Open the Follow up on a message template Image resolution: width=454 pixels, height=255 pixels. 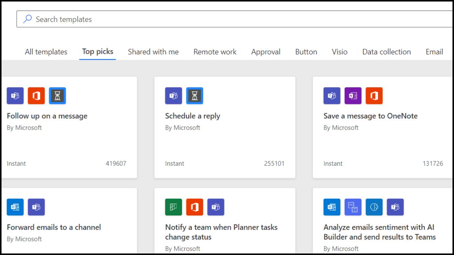(47, 116)
